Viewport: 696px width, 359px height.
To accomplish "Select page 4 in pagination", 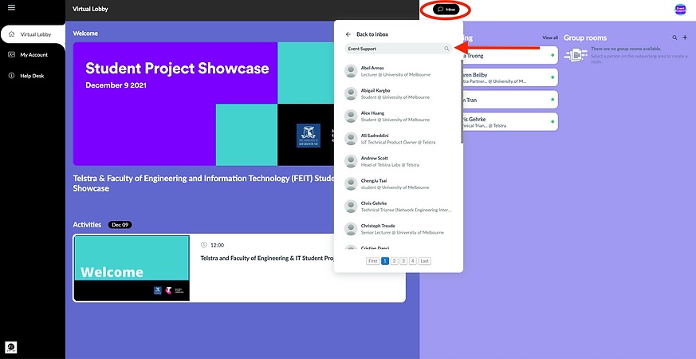I will tap(413, 261).
